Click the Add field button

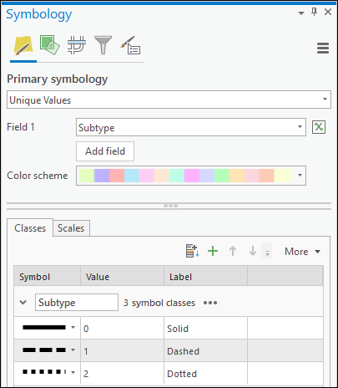click(x=105, y=151)
